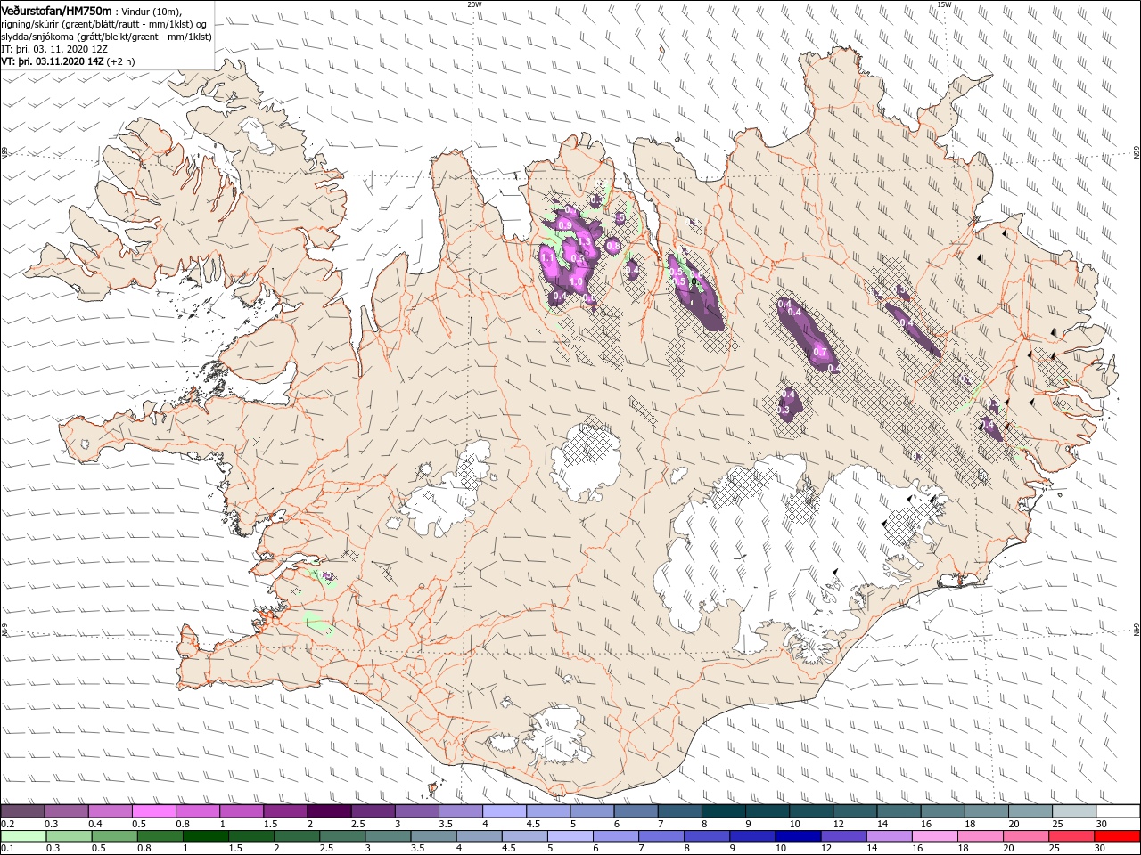Pick the darkest purple 2 swatch in top legend row
This screenshot has width=1141, height=855.
tap(329, 810)
